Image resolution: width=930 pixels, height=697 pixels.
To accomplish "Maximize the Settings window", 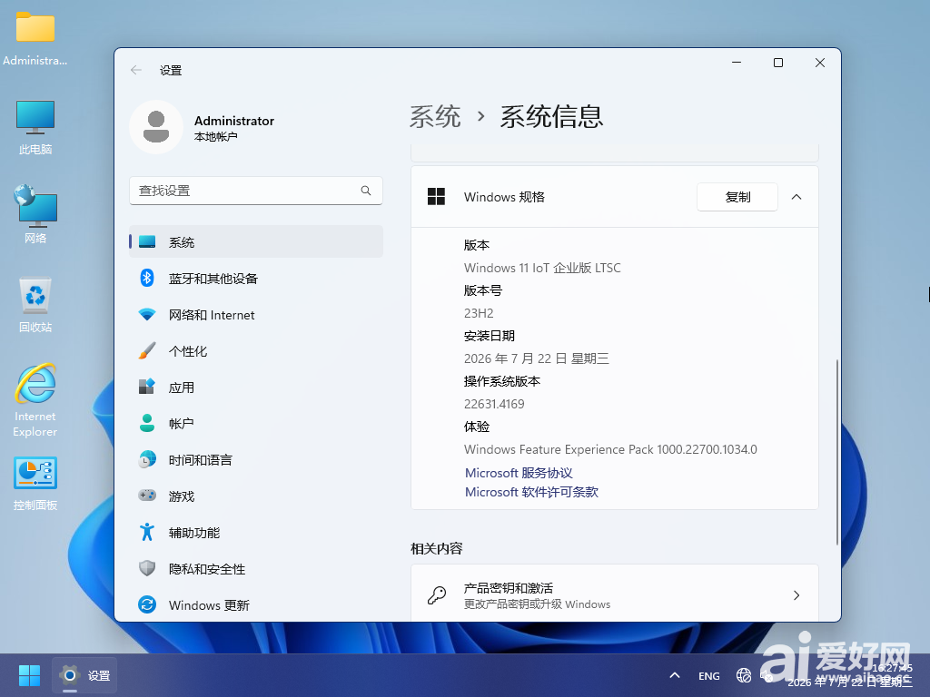I will click(778, 63).
